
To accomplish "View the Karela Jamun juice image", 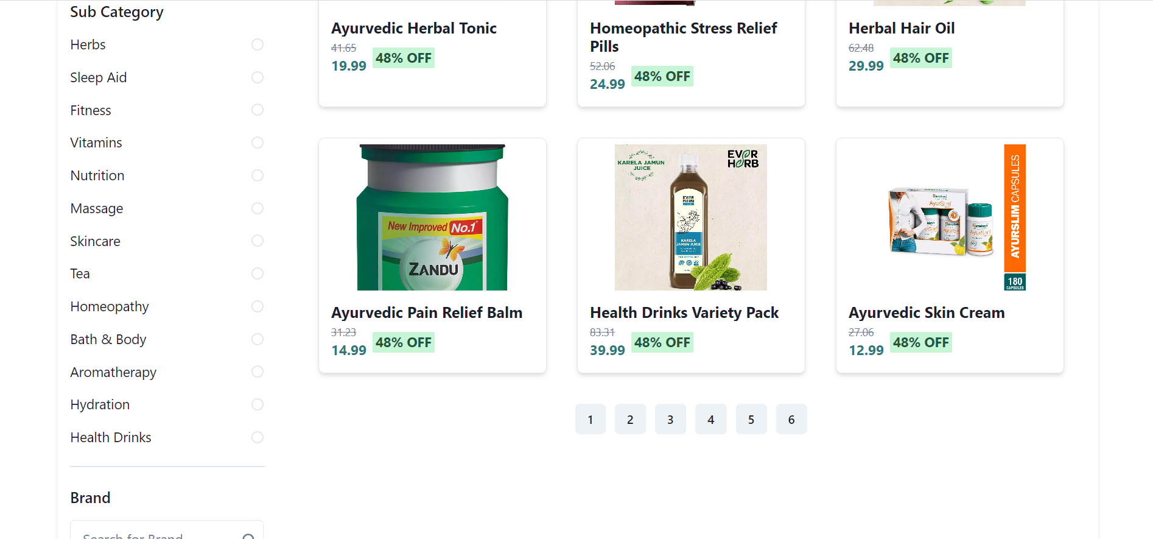I will point(691,217).
